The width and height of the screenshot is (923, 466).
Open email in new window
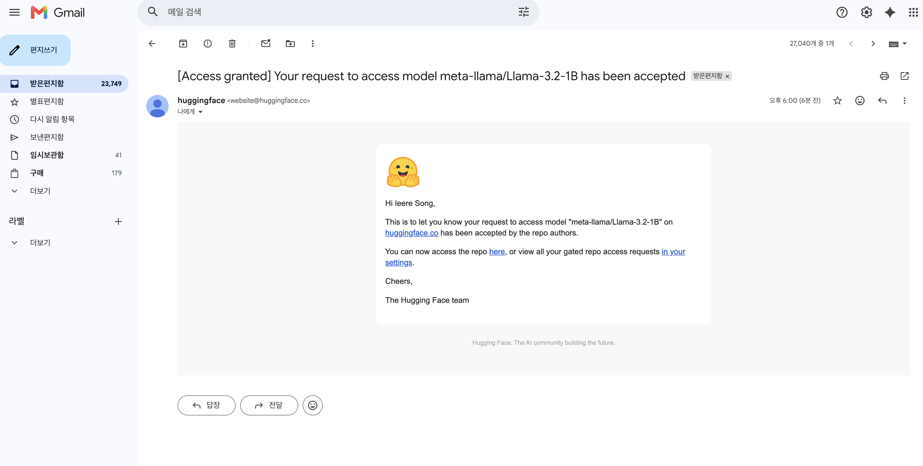click(904, 76)
